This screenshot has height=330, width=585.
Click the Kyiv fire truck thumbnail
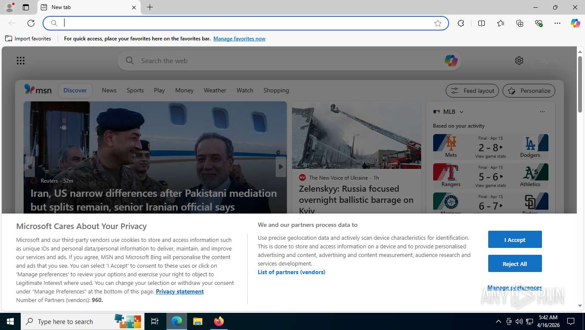[x=357, y=135]
